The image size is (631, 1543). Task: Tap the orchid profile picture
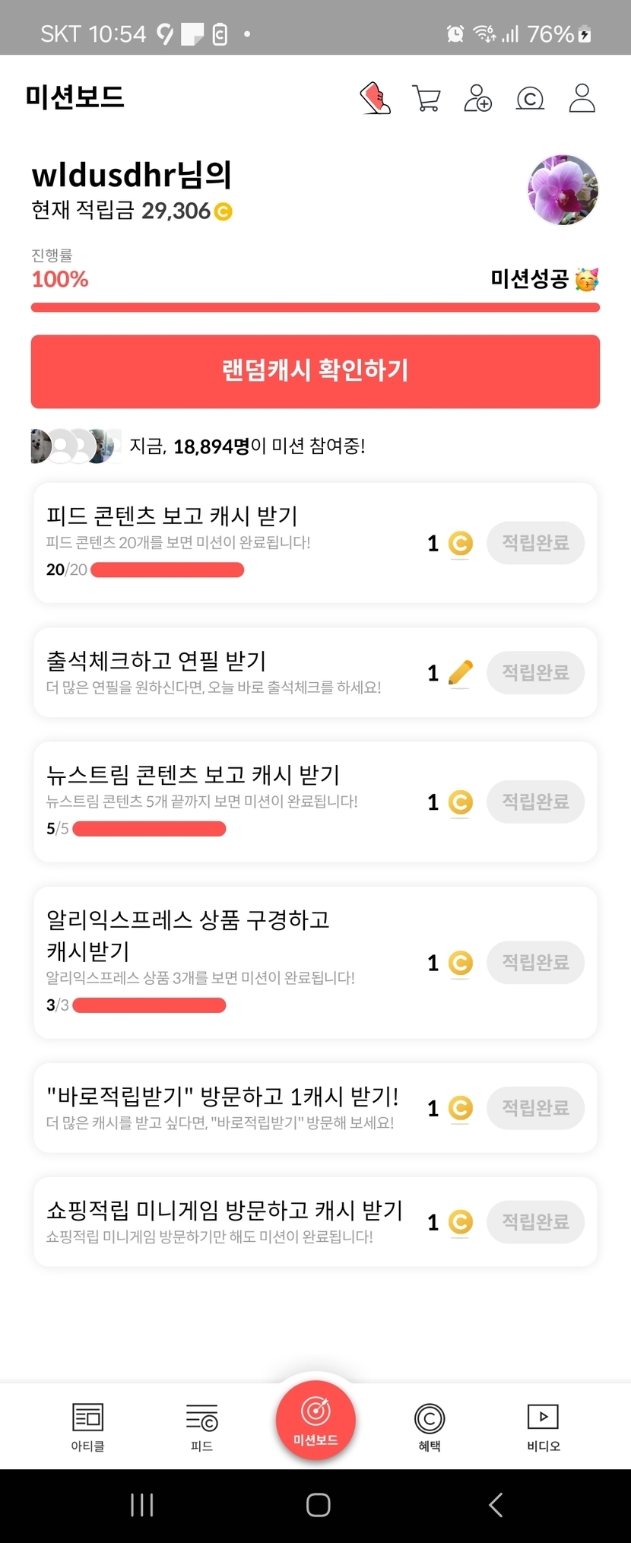[x=563, y=190]
